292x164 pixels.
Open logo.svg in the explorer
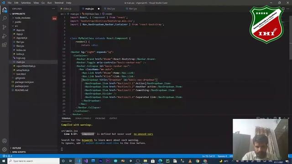(x=21, y=58)
